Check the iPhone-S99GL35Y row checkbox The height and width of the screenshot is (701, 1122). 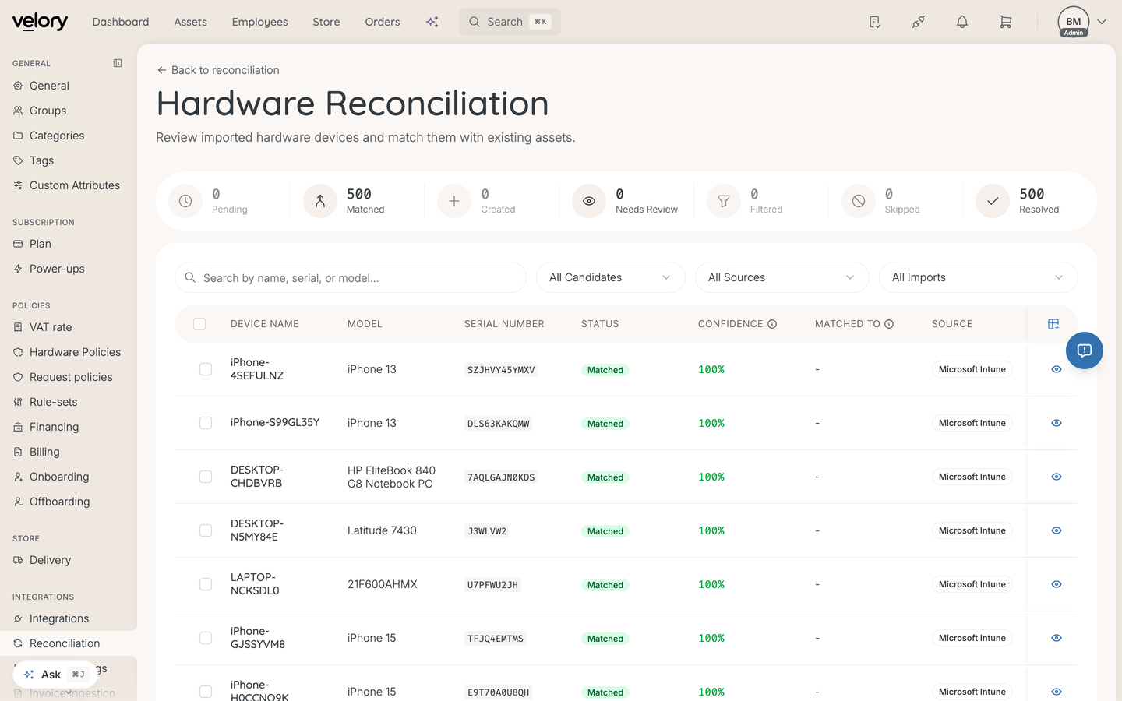pyautogui.click(x=206, y=423)
